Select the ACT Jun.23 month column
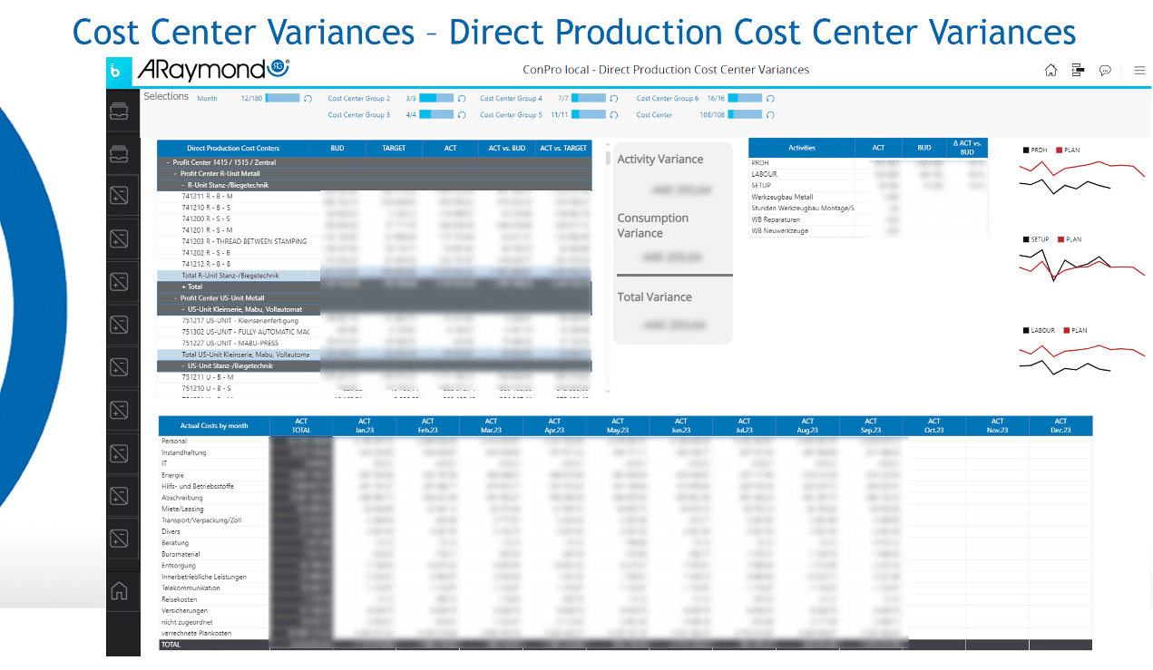1153x670 pixels. tap(680, 425)
